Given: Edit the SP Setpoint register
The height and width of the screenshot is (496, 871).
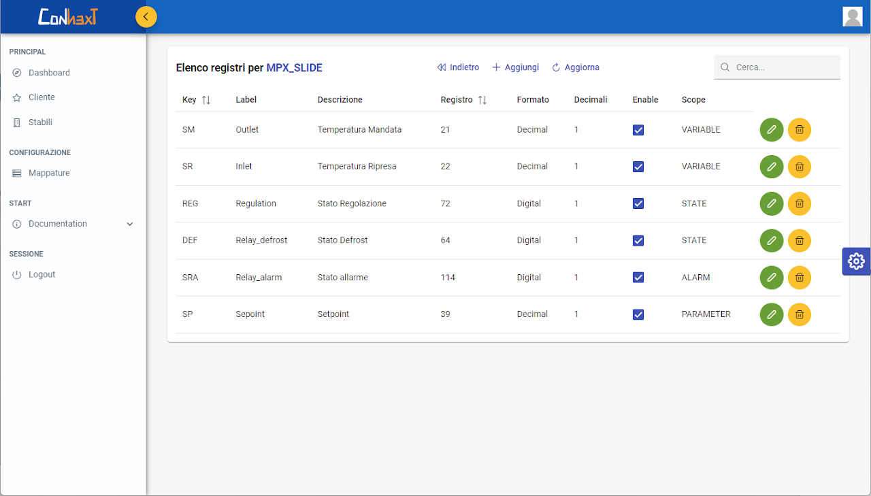Looking at the screenshot, I should pyautogui.click(x=771, y=314).
